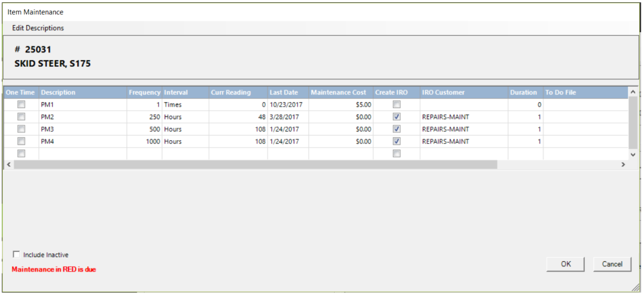Click the OK button
The image size is (642, 293).
566,264
